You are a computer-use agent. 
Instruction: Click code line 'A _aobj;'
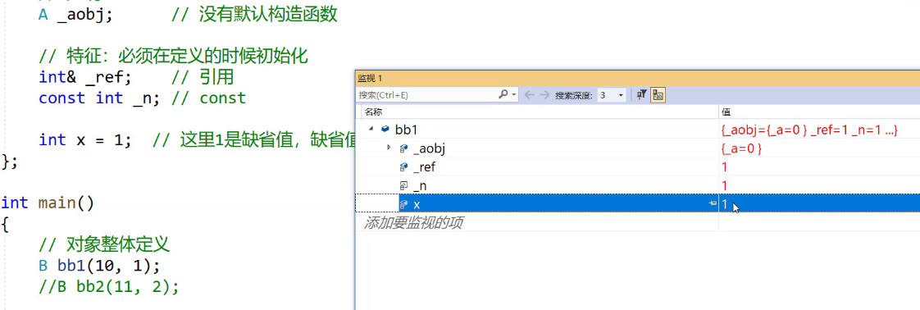coord(75,15)
